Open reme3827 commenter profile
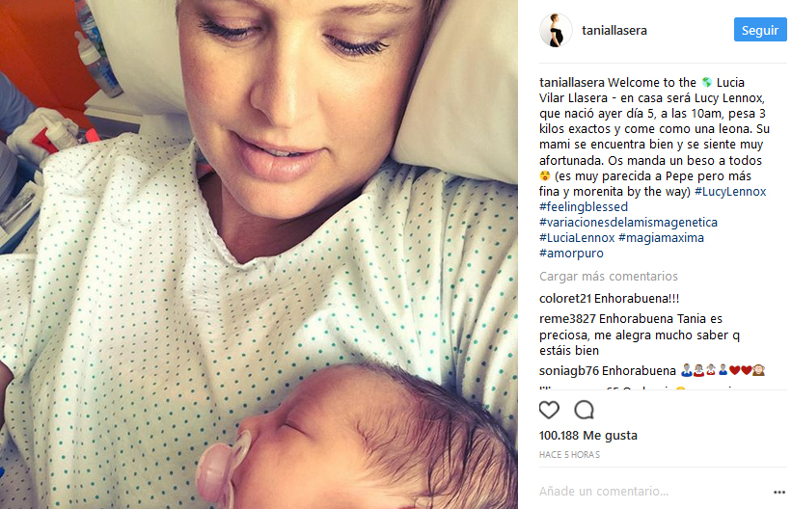Viewport: 791px width, 509px height. 567,319
